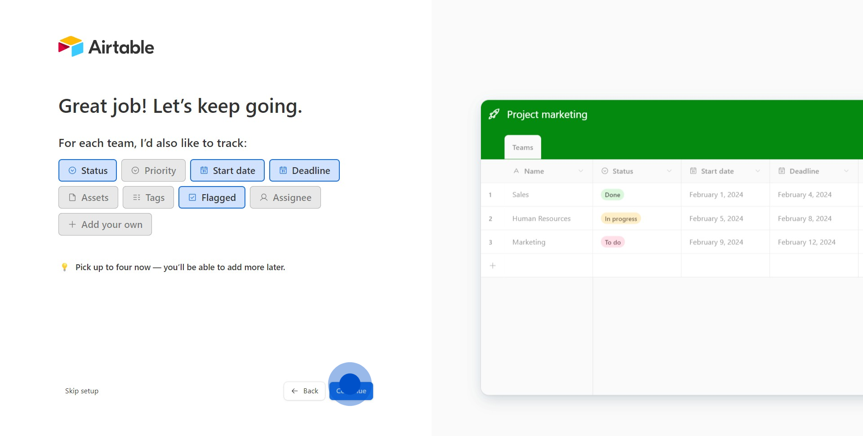Expand the Name column dropdown chevron
This screenshot has height=436, width=863.
581,171
